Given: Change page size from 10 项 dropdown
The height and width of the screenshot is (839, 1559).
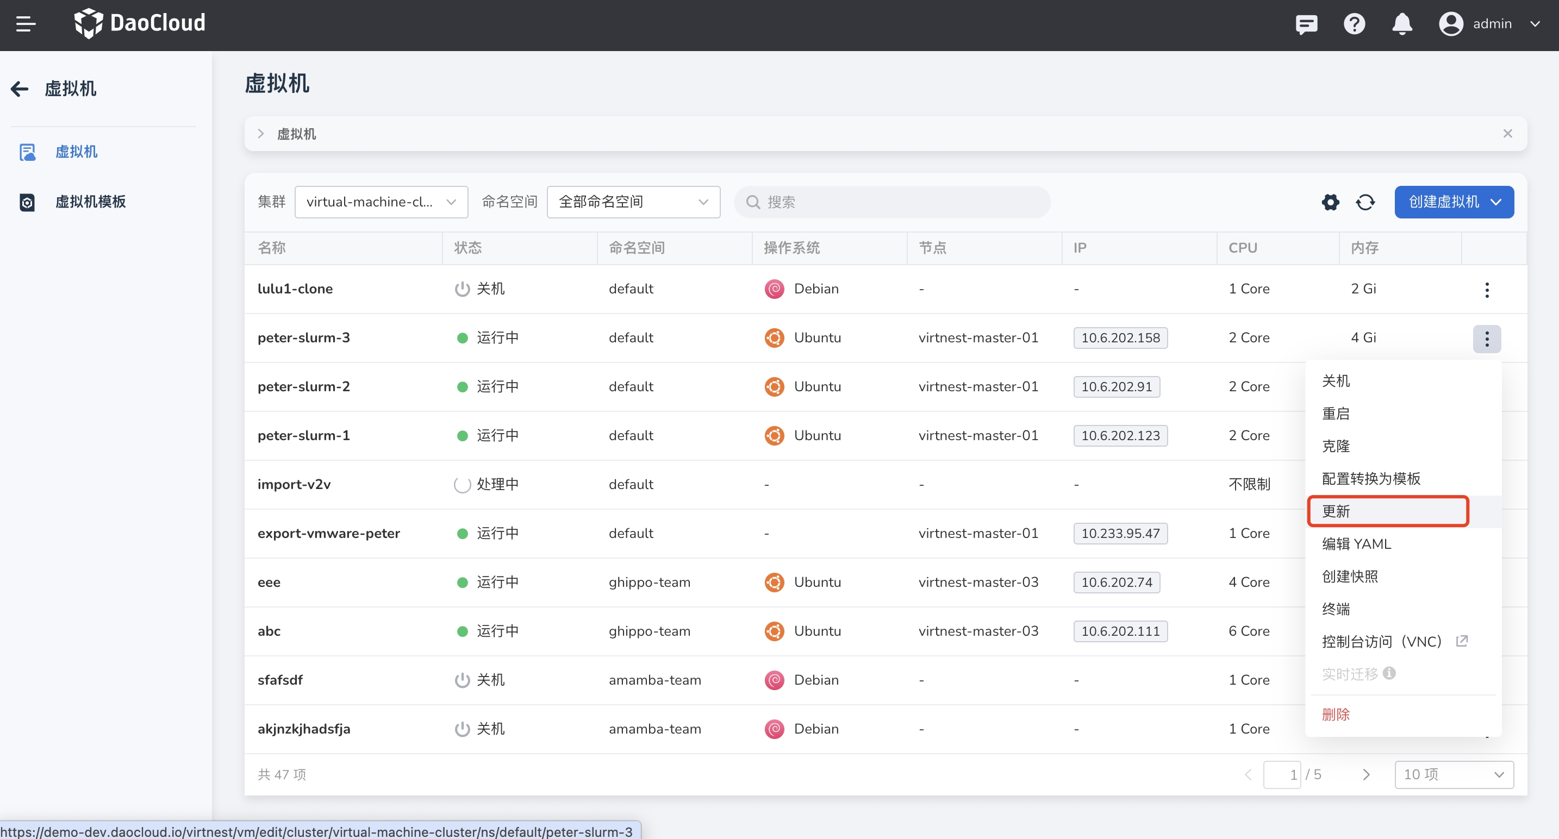Looking at the screenshot, I should [1453, 774].
